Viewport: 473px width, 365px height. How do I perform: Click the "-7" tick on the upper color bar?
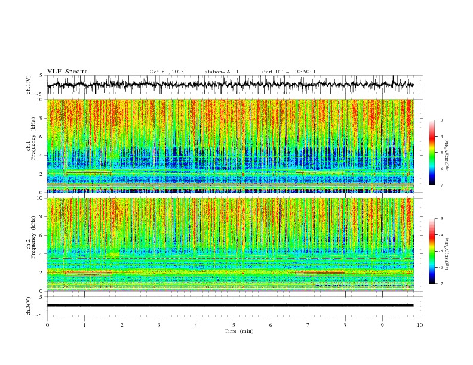441,185
